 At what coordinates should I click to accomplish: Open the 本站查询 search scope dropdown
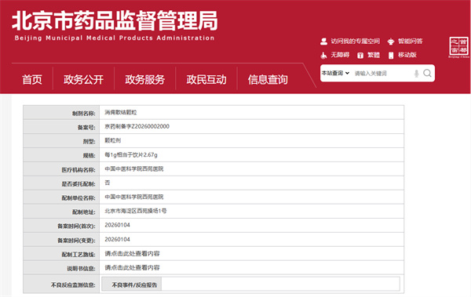point(335,73)
